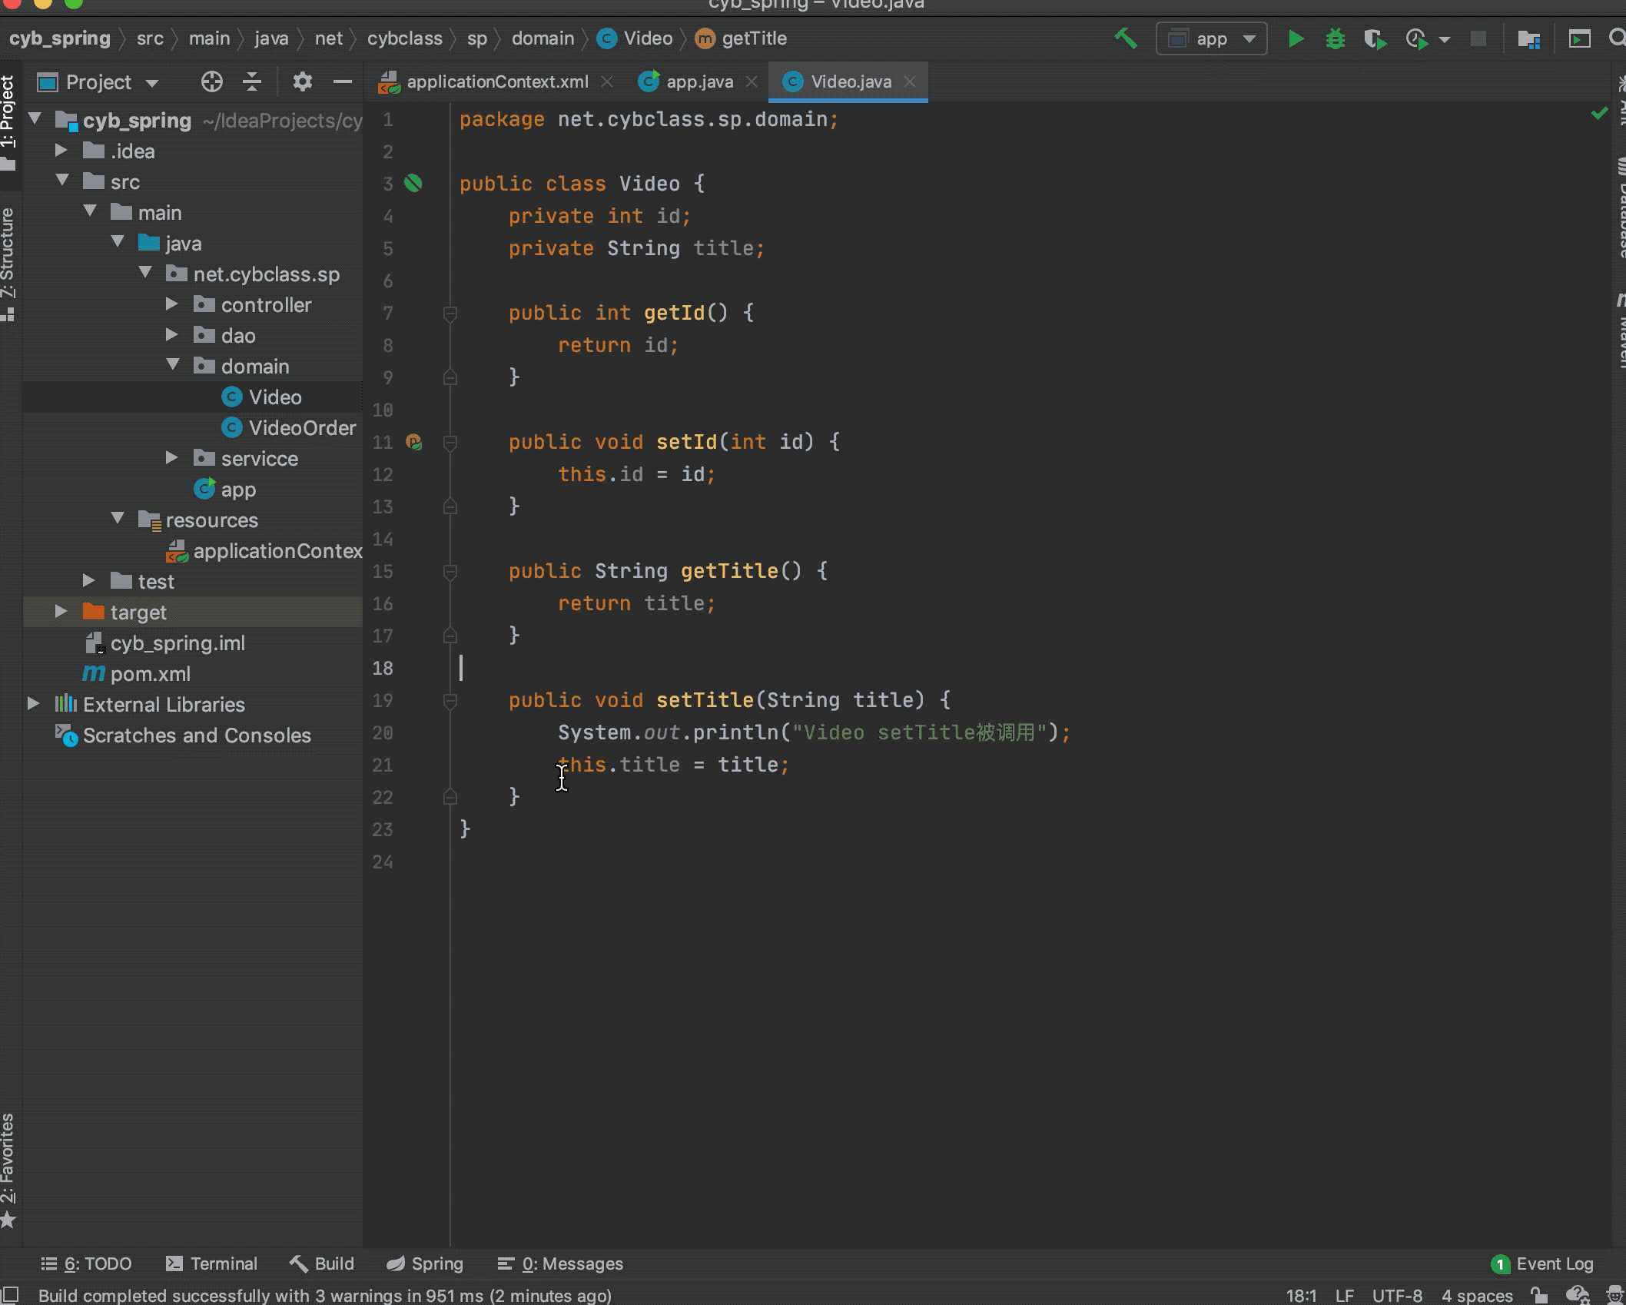Fold the getTitle method at line 15
The width and height of the screenshot is (1626, 1305).
coord(450,572)
